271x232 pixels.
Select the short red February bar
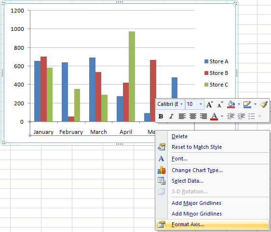point(71,119)
